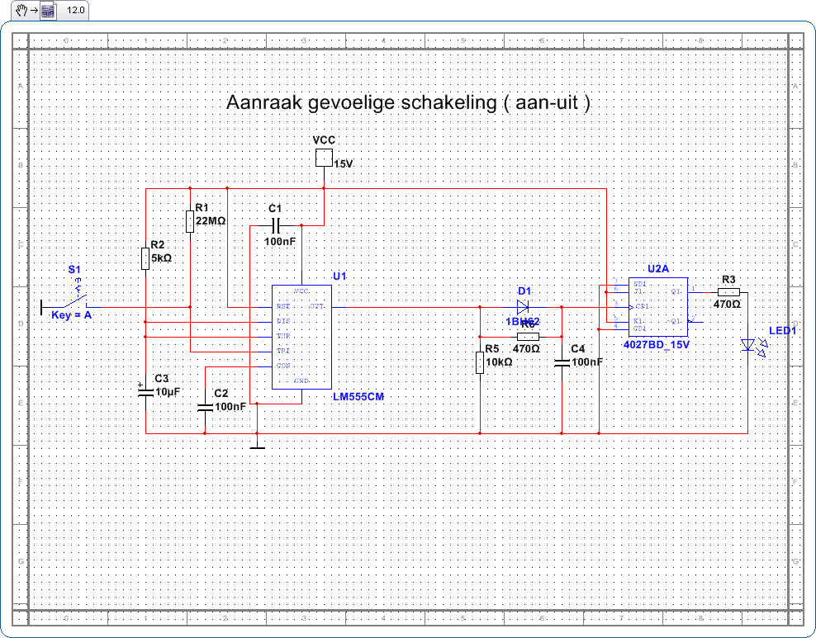Click the CON pin label on U1
The image size is (816, 638).
283,366
